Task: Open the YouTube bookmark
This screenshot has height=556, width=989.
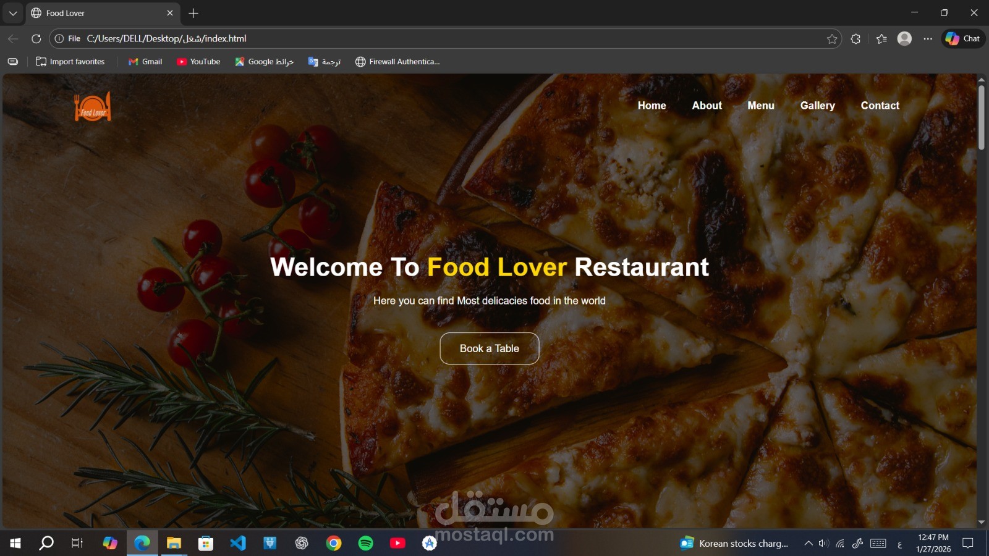Action: click(198, 62)
